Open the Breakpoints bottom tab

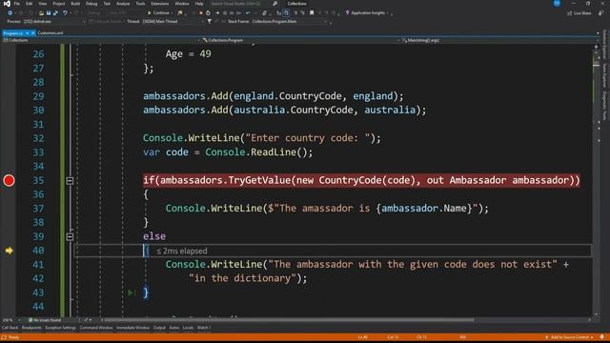[x=31, y=328]
